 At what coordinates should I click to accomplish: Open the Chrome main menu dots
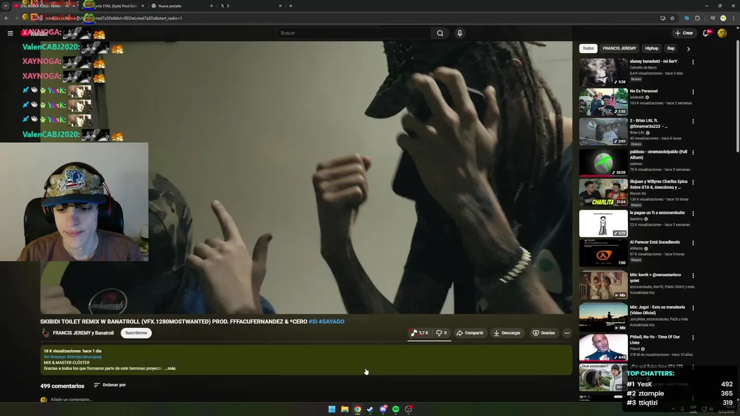tap(732, 18)
